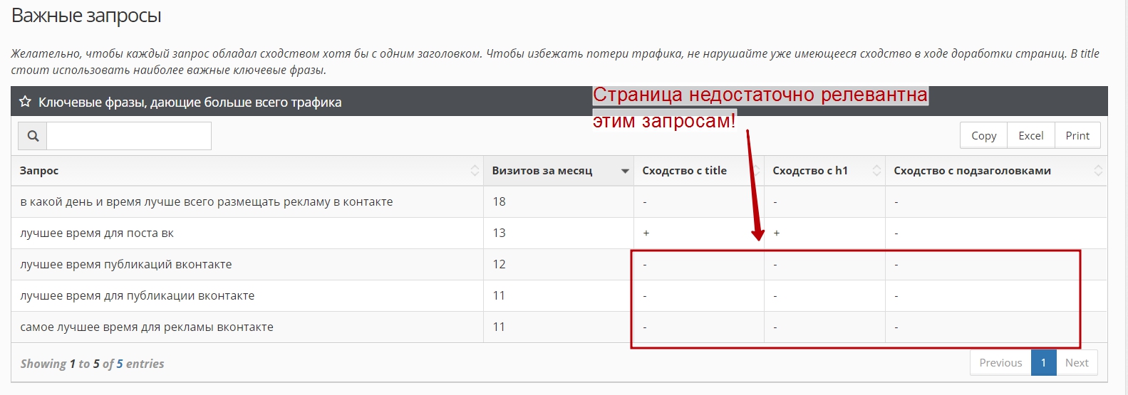Click sort arrows in Запрос column
This screenshot has width=1128, height=395.
pyautogui.click(x=475, y=171)
